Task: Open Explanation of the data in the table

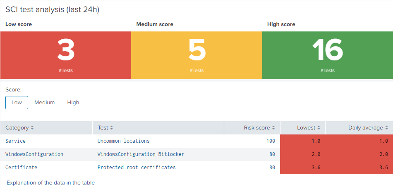Action: (x=50, y=182)
